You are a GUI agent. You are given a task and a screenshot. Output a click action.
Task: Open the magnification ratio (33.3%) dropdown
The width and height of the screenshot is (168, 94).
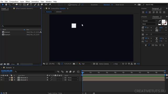pyautogui.click(x=53, y=64)
